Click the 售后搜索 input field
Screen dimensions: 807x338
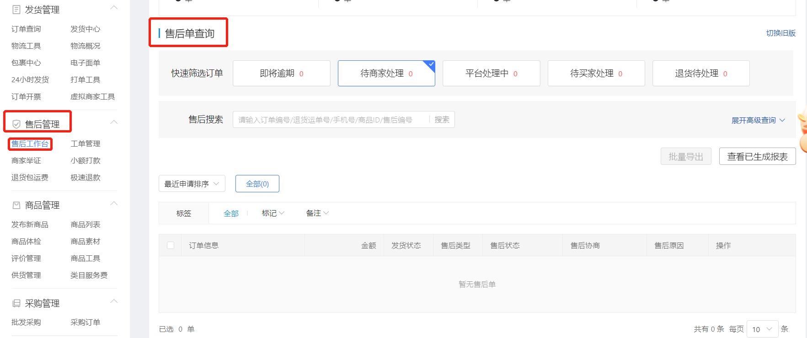331,120
